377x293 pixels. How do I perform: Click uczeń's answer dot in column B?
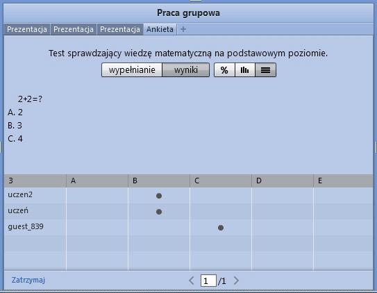(159, 212)
